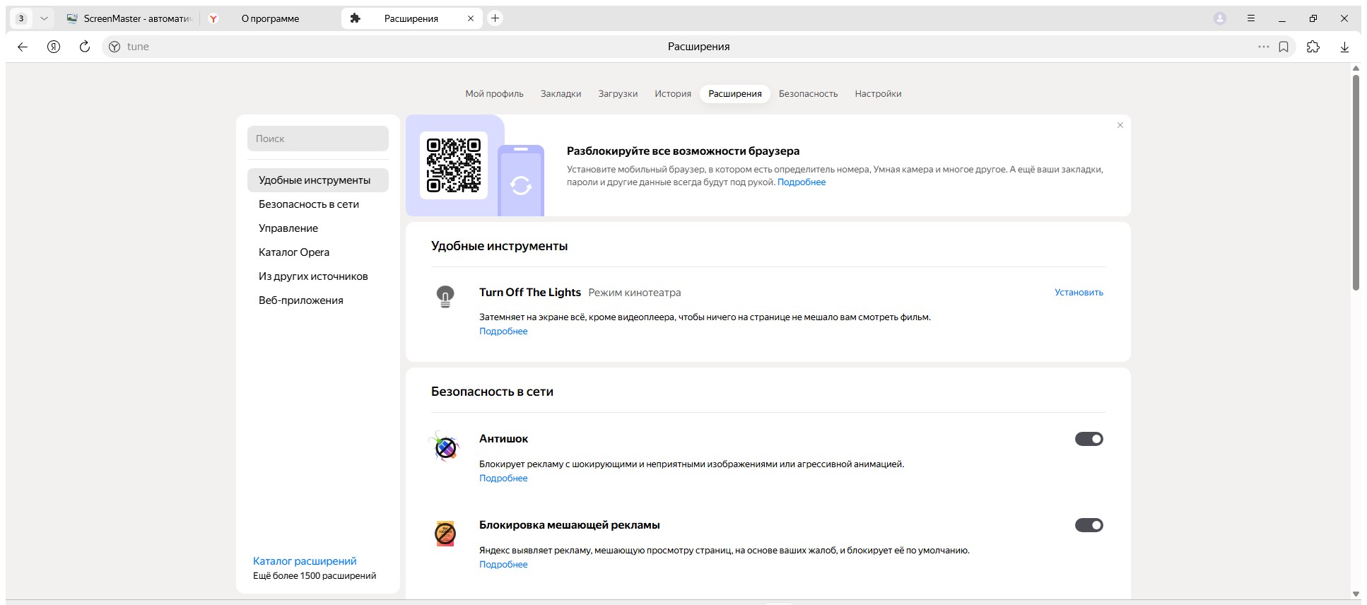Open the Каталог расширений link
This screenshot has width=1367, height=605.
click(x=305, y=561)
